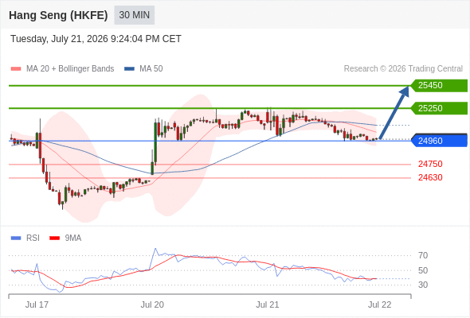Image resolution: width=470 pixels, height=318 pixels.
Task: Click the RSI 50 axis value
Action: click(x=423, y=270)
